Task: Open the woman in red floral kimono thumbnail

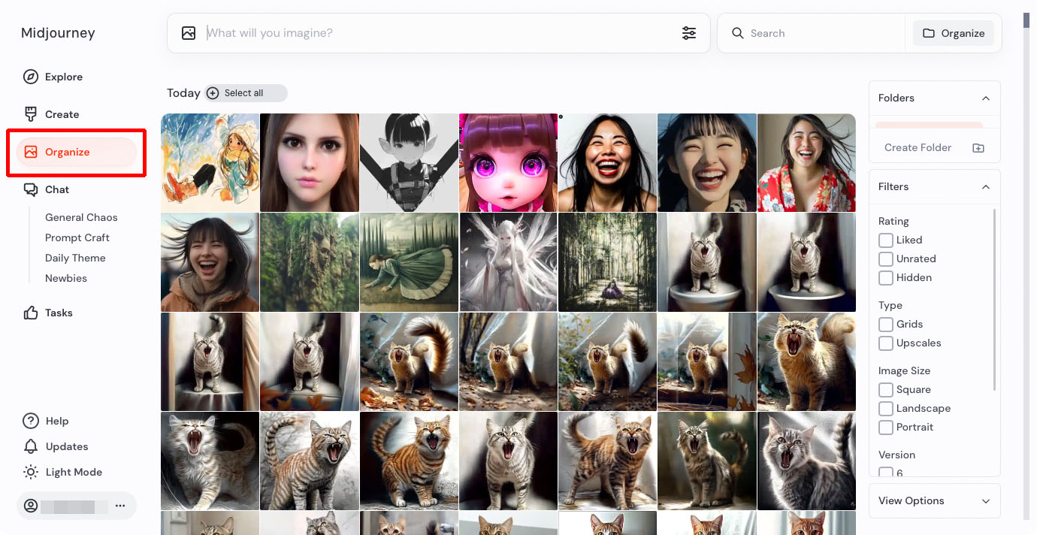Action: click(806, 162)
